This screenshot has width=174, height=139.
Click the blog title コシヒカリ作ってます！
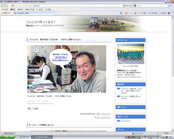40,22
